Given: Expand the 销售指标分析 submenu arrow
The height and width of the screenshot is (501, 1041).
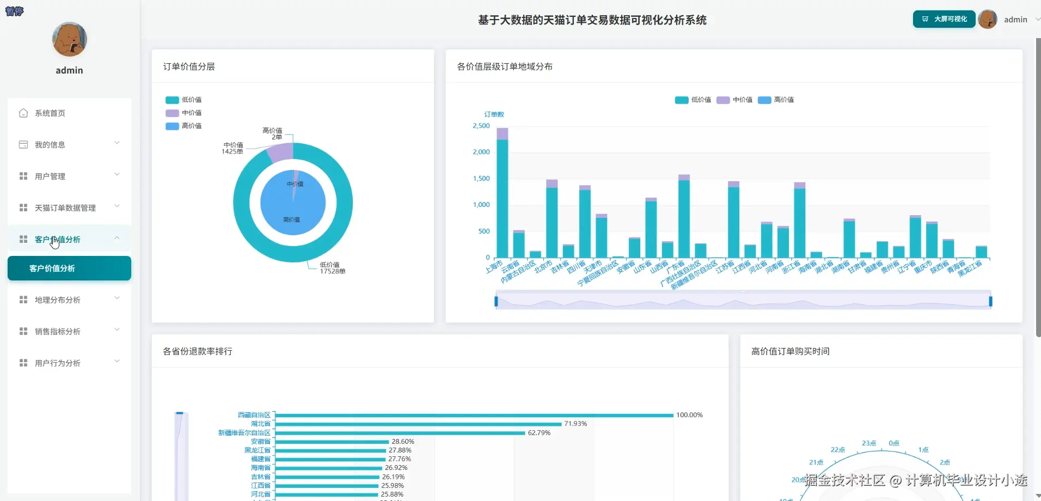Looking at the screenshot, I should (117, 330).
